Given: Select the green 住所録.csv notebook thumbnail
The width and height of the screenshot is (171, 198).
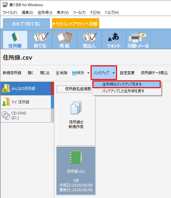Looking at the screenshot, I should coord(76,171).
